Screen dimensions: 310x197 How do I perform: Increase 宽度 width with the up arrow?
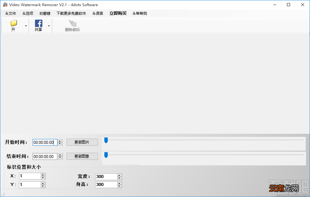[x=119, y=175]
